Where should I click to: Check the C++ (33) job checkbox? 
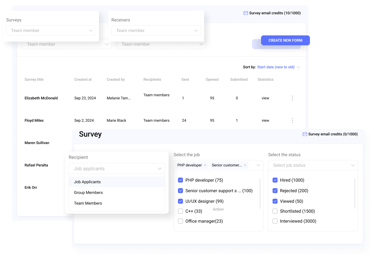coord(180,211)
